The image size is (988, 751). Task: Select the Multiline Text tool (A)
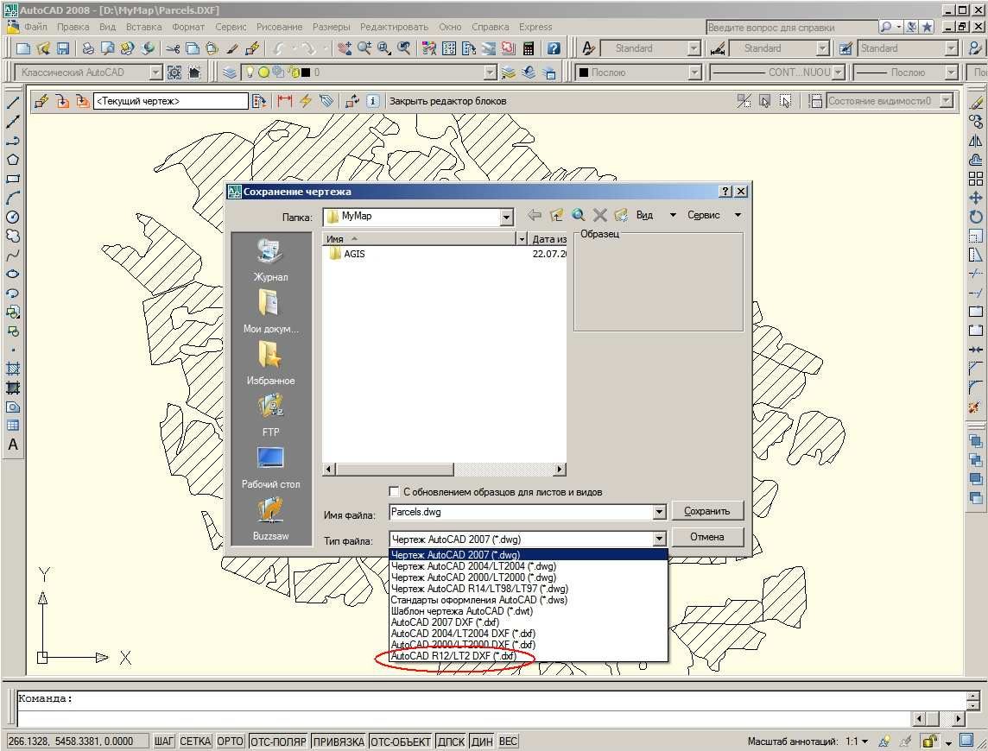(13, 445)
